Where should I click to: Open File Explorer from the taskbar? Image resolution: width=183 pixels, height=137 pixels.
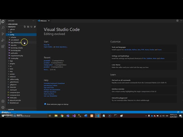click(56, 116)
